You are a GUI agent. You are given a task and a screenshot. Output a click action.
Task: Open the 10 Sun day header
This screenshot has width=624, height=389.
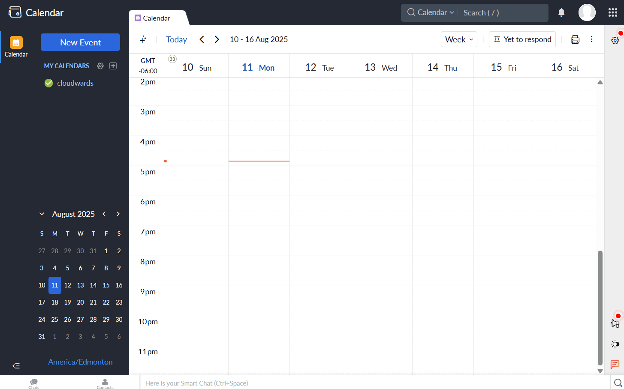coord(197,67)
